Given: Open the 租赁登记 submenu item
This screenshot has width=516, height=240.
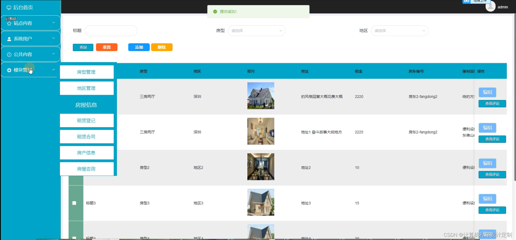Looking at the screenshot, I should click(x=87, y=120).
